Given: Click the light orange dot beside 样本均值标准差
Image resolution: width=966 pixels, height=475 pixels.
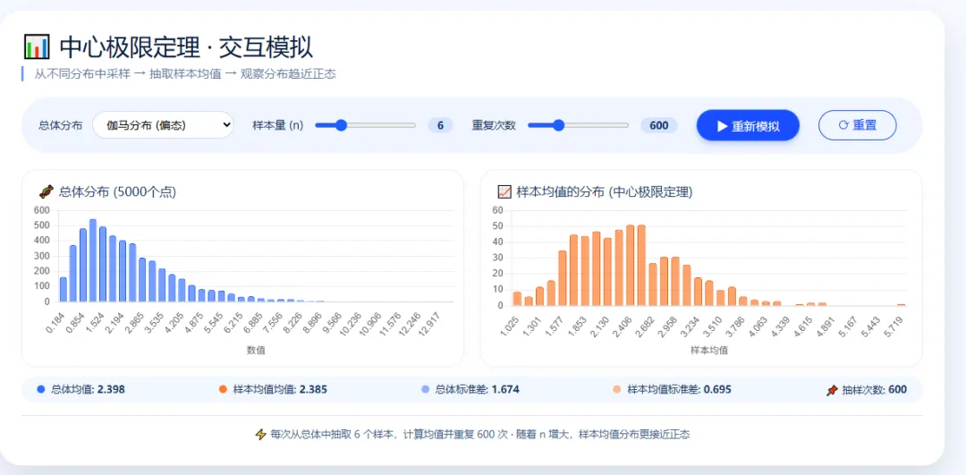Looking at the screenshot, I should coord(617,389).
